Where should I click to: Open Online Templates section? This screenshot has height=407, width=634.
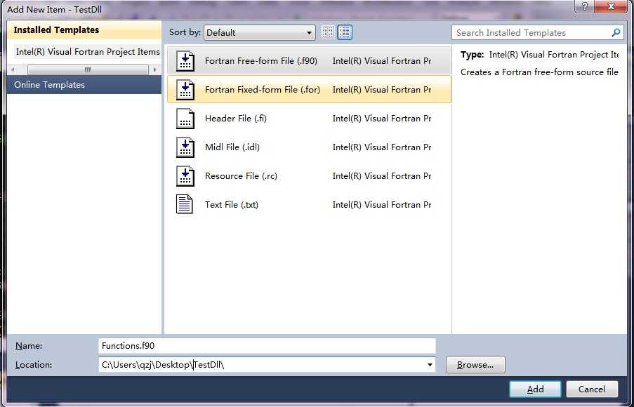click(x=84, y=85)
